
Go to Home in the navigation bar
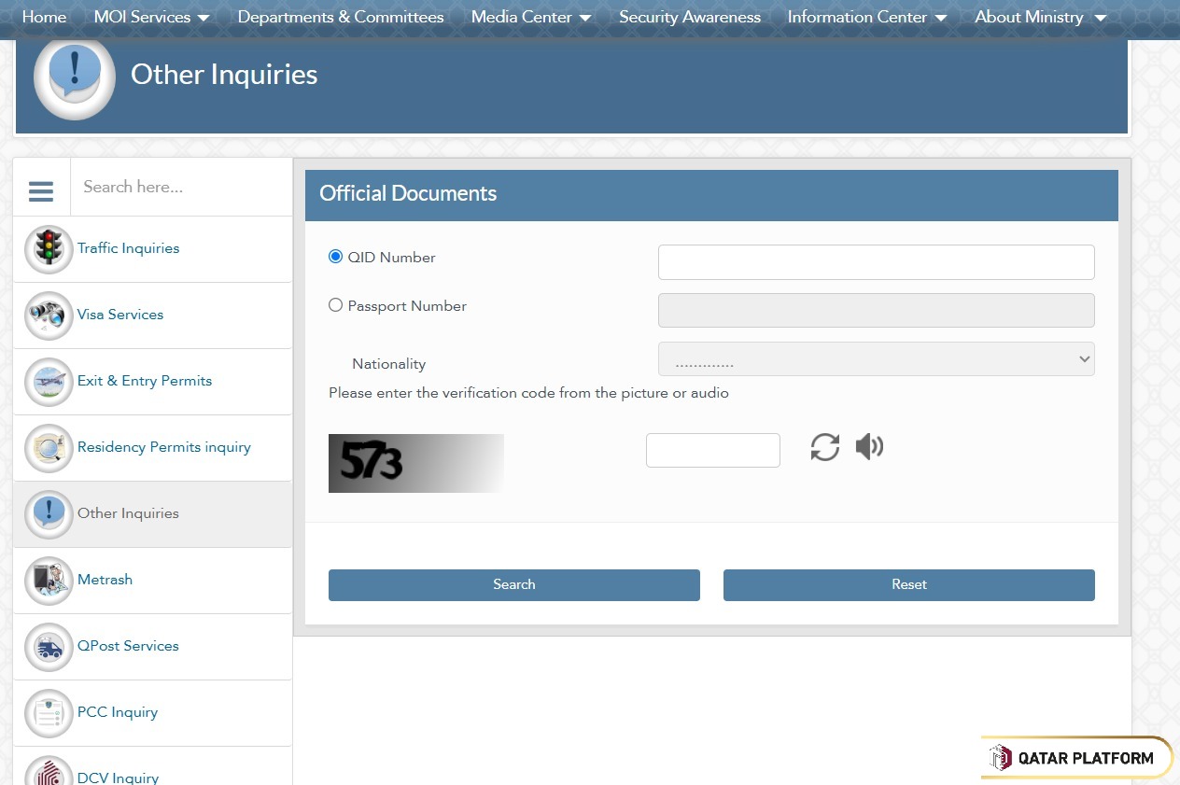click(x=44, y=16)
